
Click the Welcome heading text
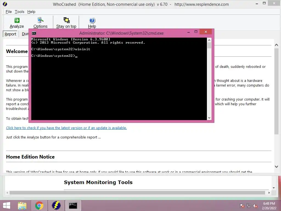[x=17, y=51]
